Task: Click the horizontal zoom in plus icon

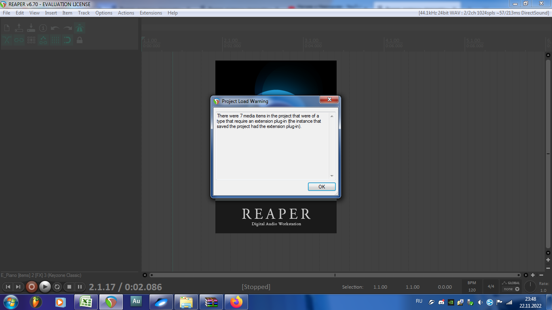Action: (x=533, y=275)
